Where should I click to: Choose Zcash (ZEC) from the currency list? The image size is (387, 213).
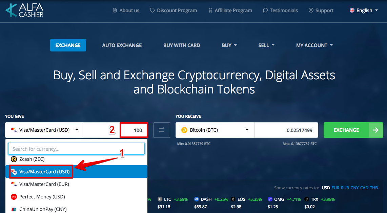tap(76, 159)
